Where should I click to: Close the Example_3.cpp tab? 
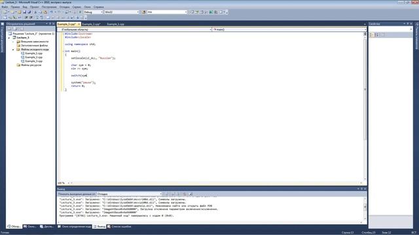(79, 24)
